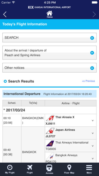Screen dimensions: 99x176
Task: Open the Access train tab
Action: pyautogui.click(x=49, y=169)
